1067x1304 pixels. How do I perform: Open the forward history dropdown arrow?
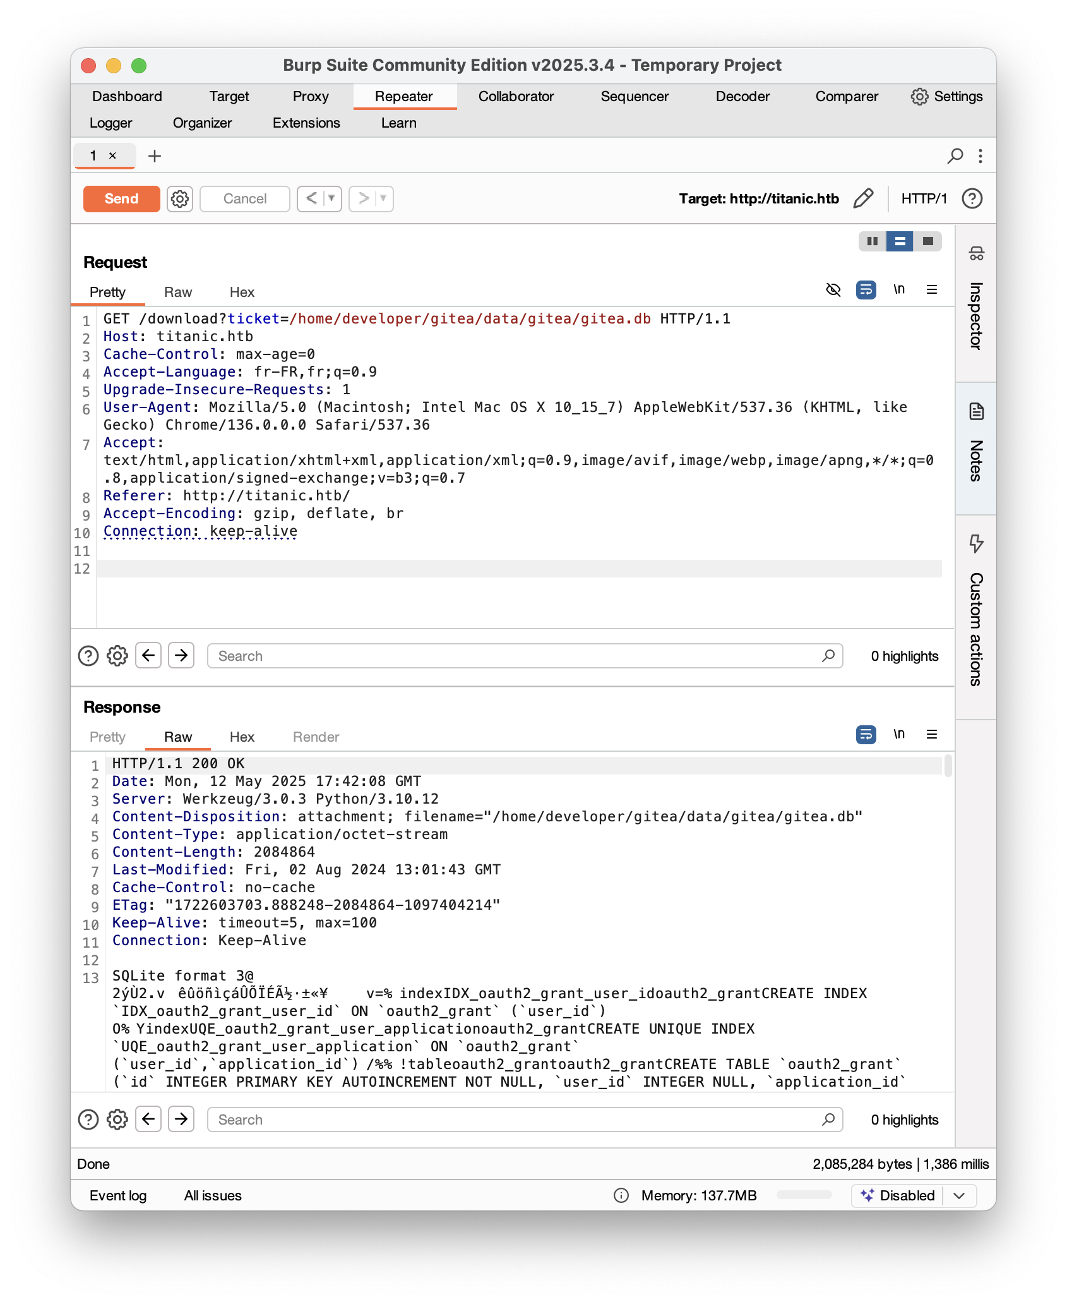[383, 199]
